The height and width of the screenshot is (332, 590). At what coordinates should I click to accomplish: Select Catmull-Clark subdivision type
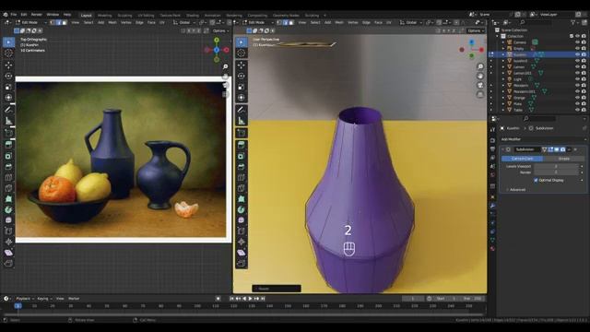pyautogui.click(x=522, y=159)
